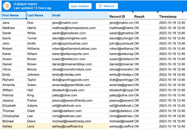Select highlighted last name cell Lenz

click(39, 126)
